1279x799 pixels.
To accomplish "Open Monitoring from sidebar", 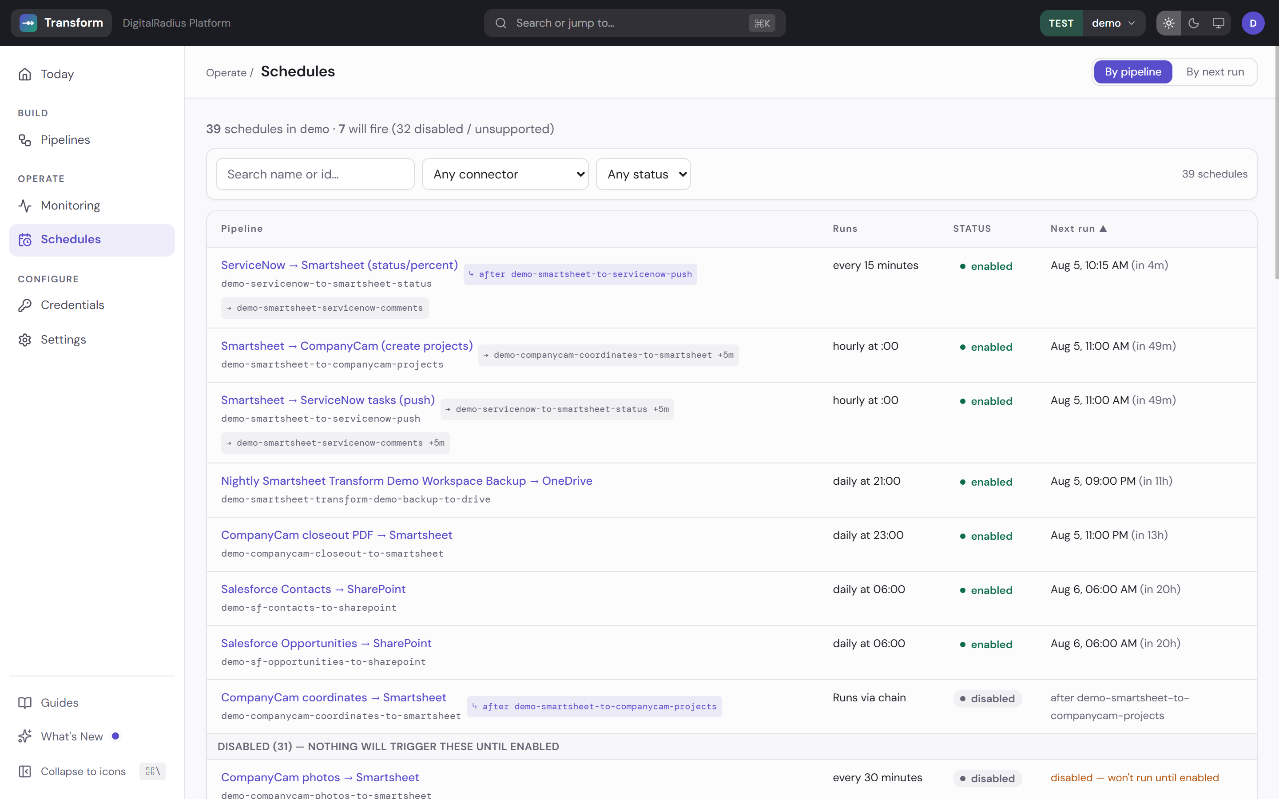I will click(x=91, y=206).
